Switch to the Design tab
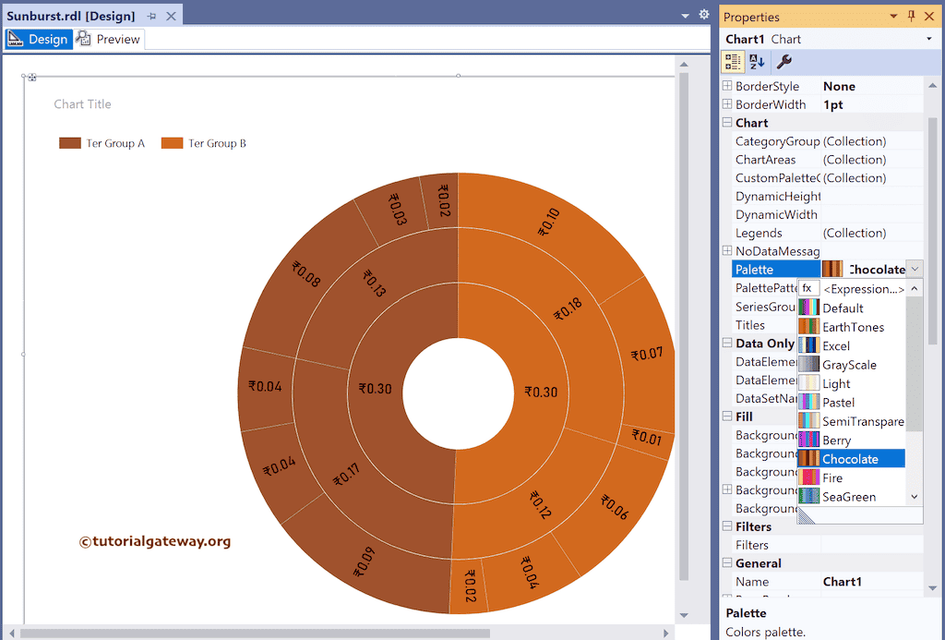 pos(39,39)
